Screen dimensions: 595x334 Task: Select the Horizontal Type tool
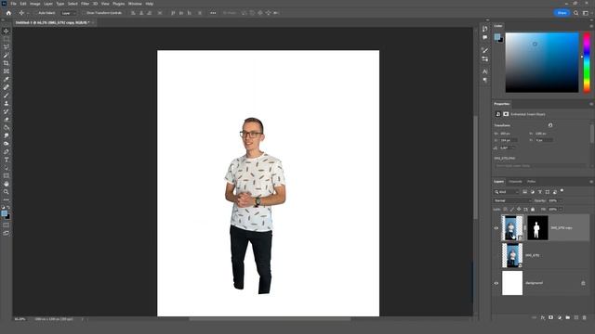coord(7,160)
